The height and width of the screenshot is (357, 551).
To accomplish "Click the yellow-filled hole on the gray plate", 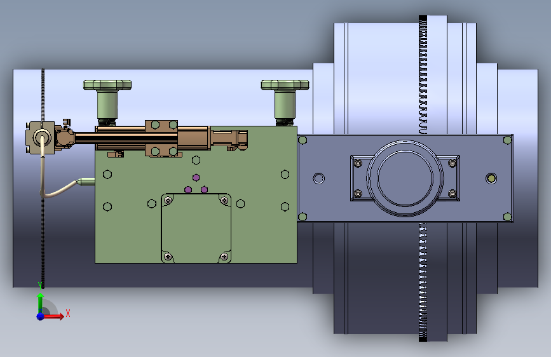I will (x=491, y=178).
